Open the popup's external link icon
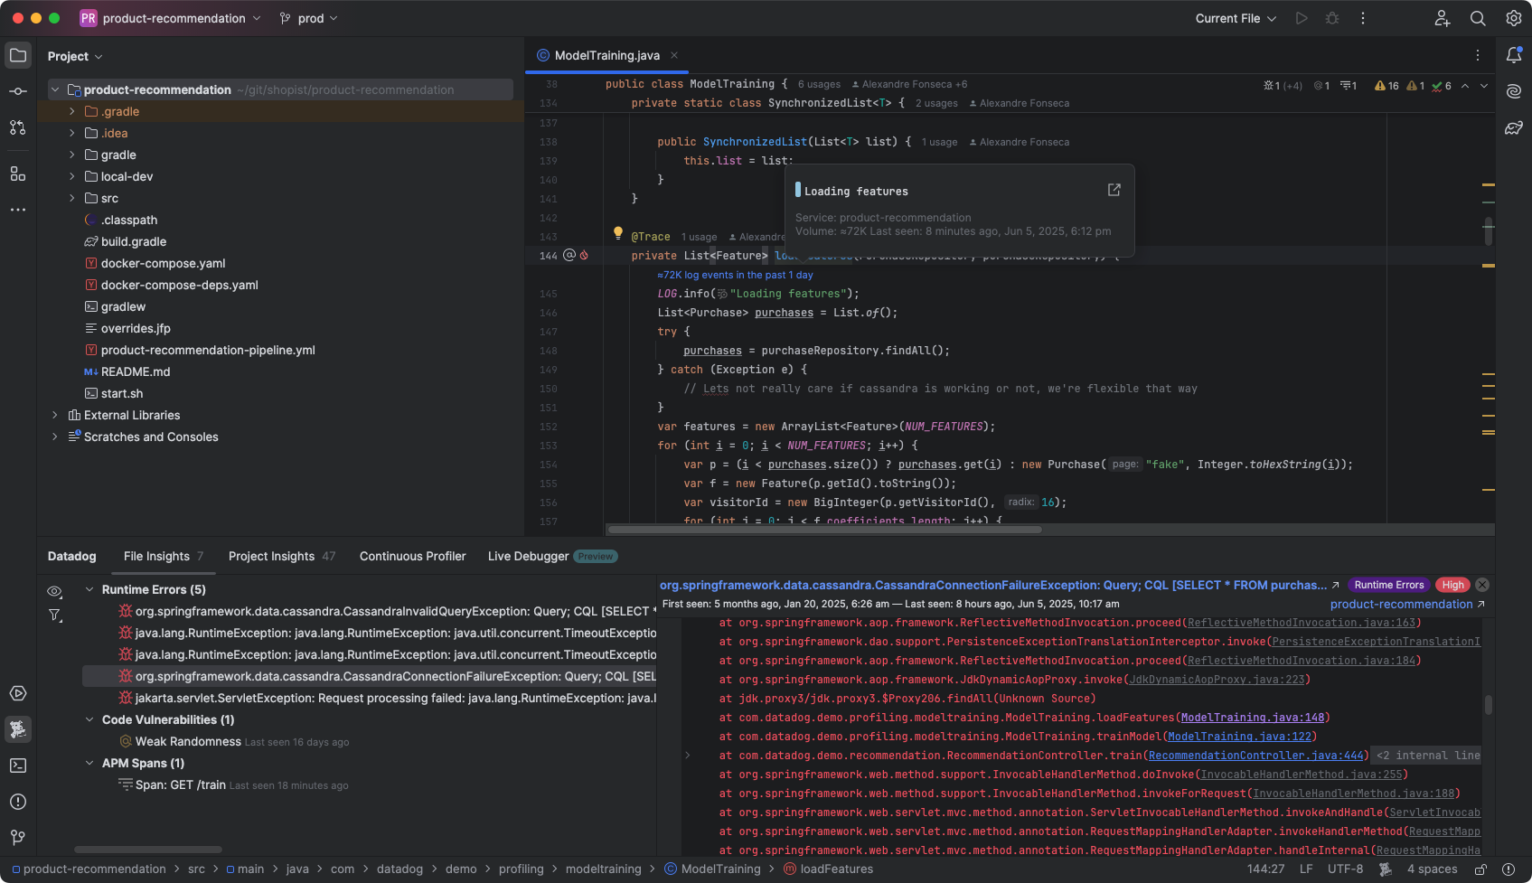1532x883 pixels. tap(1114, 190)
